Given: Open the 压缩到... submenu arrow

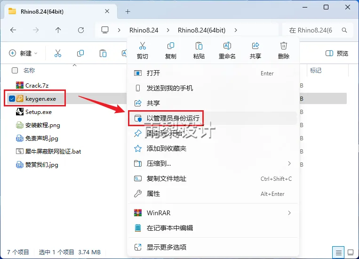Looking at the screenshot, I should pyautogui.click(x=289, y=163).
